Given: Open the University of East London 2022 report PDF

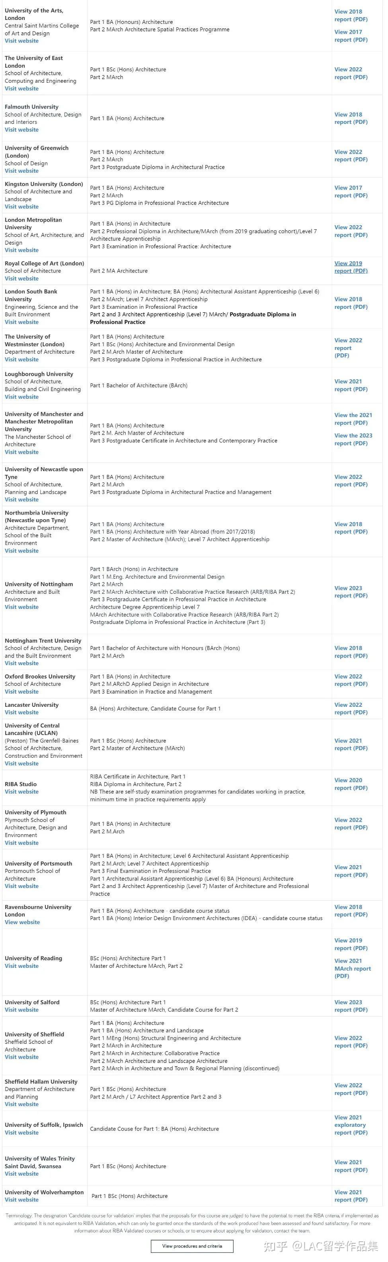Looking at the screenshot, I should (351, 74).
